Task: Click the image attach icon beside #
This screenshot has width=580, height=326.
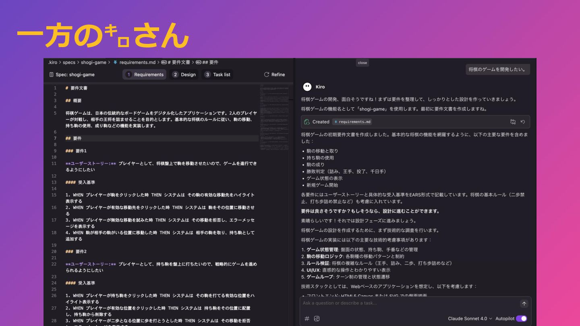Action: pos(317,318)
